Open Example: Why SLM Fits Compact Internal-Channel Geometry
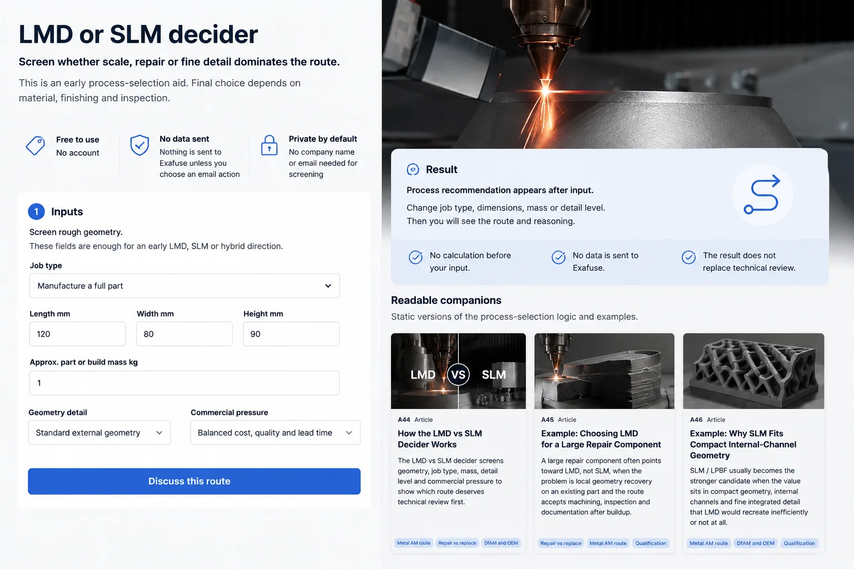This screenshot has height=569, width=854. click(x=743, y=445)
